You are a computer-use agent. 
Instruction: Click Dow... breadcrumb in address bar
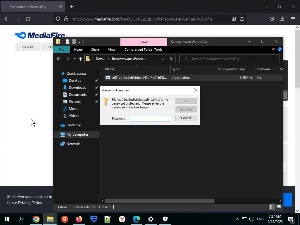100,59
